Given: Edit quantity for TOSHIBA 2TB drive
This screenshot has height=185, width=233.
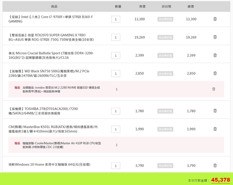Looking at the screenshot, I should pos(116,111).
